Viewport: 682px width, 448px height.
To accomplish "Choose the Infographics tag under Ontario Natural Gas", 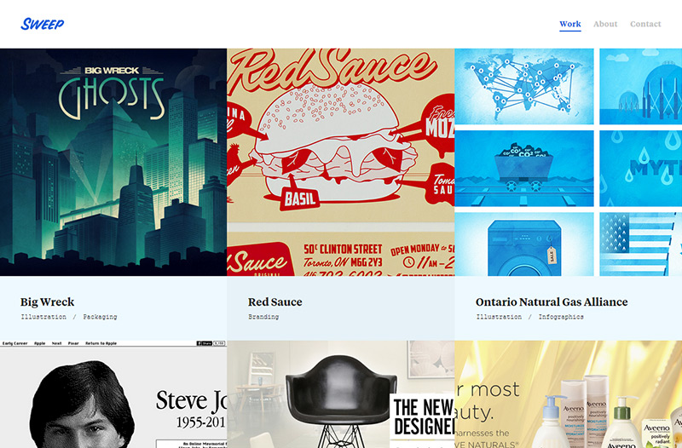I will pyautogui.click(x=561, y=317).
